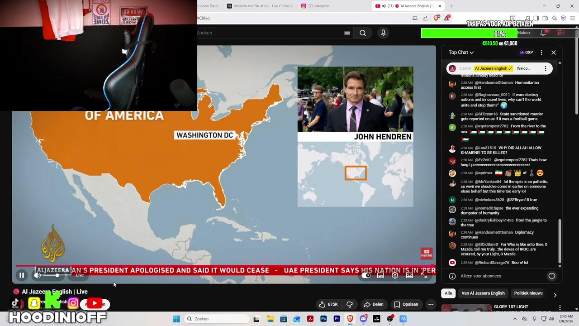579x326 pixels.
Task: Mute the video volume speaker icon
Action: click(37, 275)
